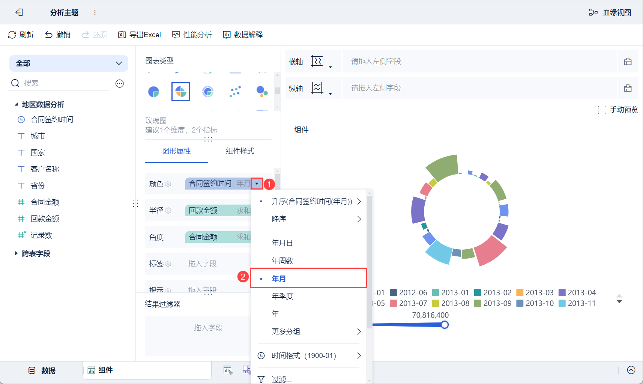Click the 导出Excel toolbar button
This screenshot has height=384, width=643.
pyautogui.click(x=140, y=35)
